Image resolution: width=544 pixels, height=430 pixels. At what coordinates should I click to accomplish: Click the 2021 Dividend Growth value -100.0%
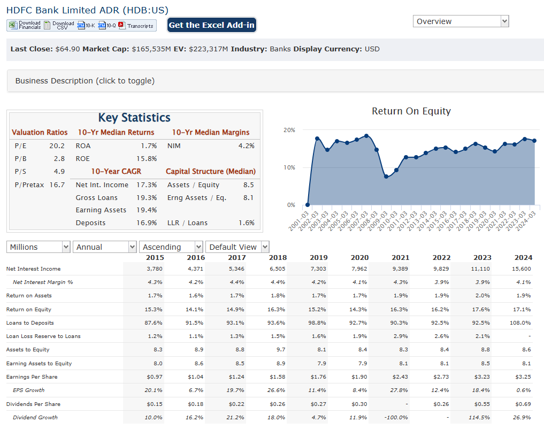click(x=396, y=418)
